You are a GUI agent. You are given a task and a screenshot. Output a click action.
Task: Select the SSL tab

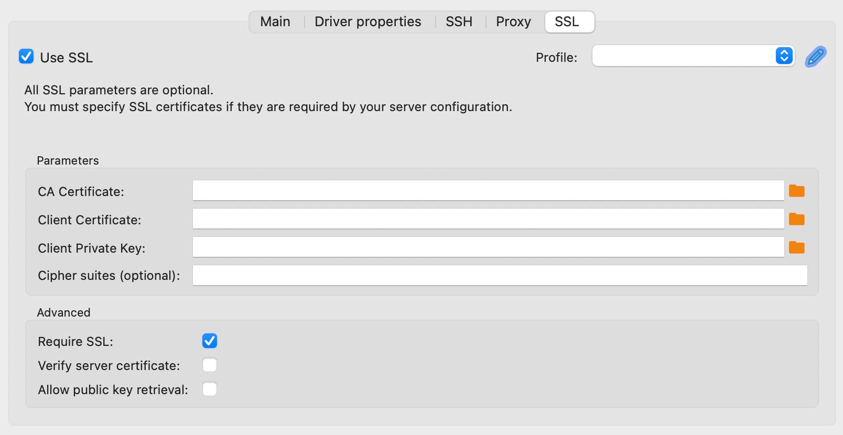(x=569, y=21)
